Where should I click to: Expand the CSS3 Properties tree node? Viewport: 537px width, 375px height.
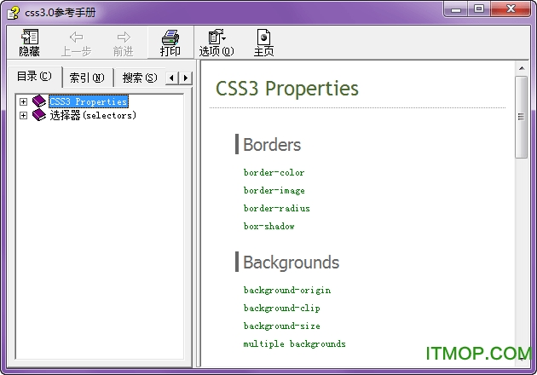click(24, 102)
